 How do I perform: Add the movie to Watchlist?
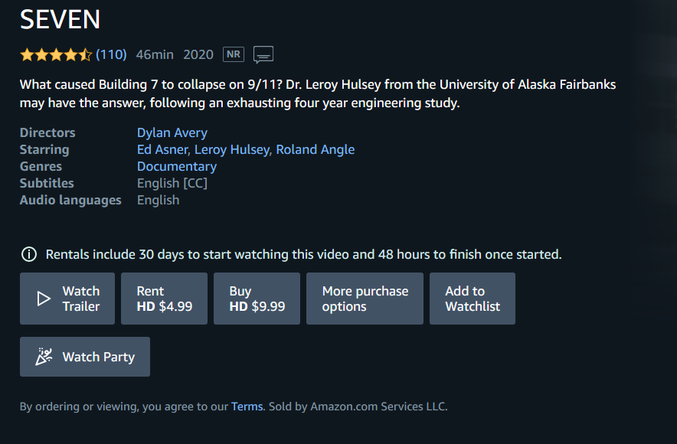(473, 299)
